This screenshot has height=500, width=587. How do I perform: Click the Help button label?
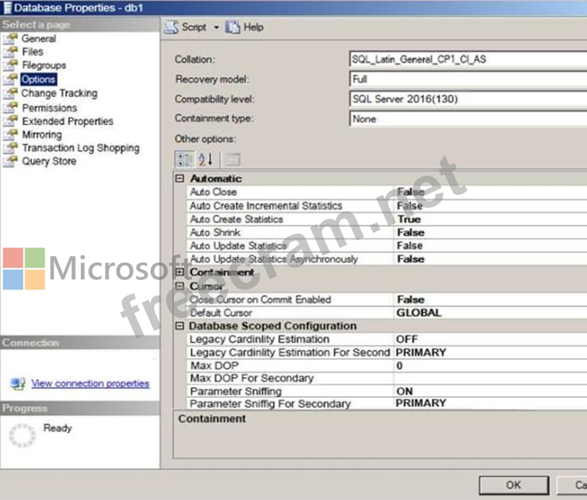pos(253,28)
